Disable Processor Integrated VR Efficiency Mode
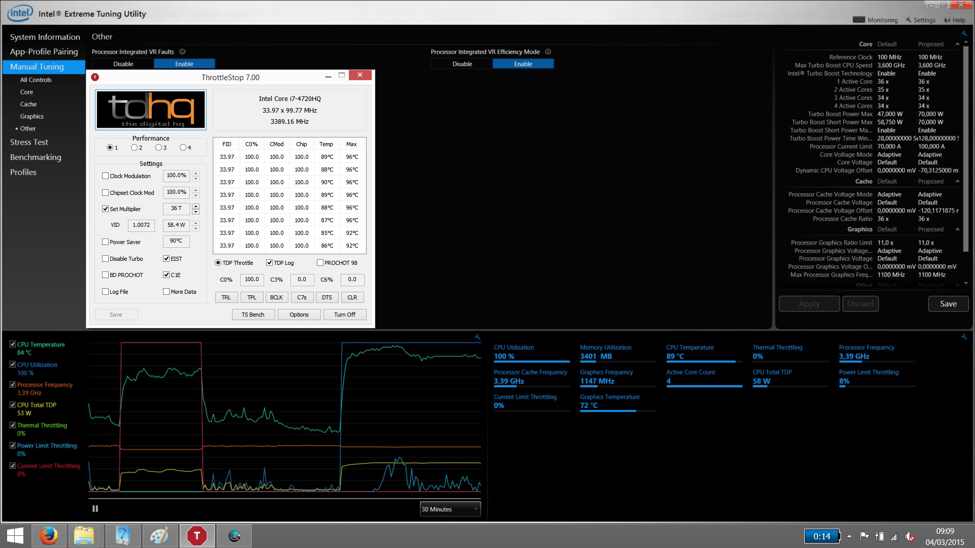This screenshot has width=975, height=548. coord(462,64)
